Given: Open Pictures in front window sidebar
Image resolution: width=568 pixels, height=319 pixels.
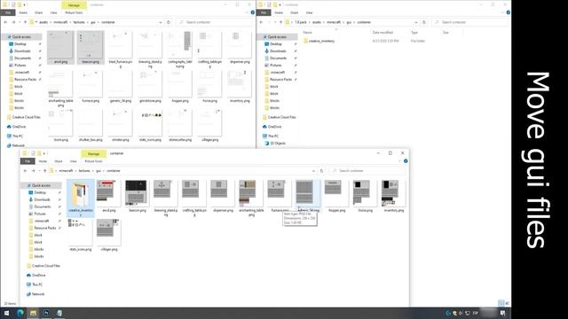Looking at the screenshot, I should [x=40, y=214].
